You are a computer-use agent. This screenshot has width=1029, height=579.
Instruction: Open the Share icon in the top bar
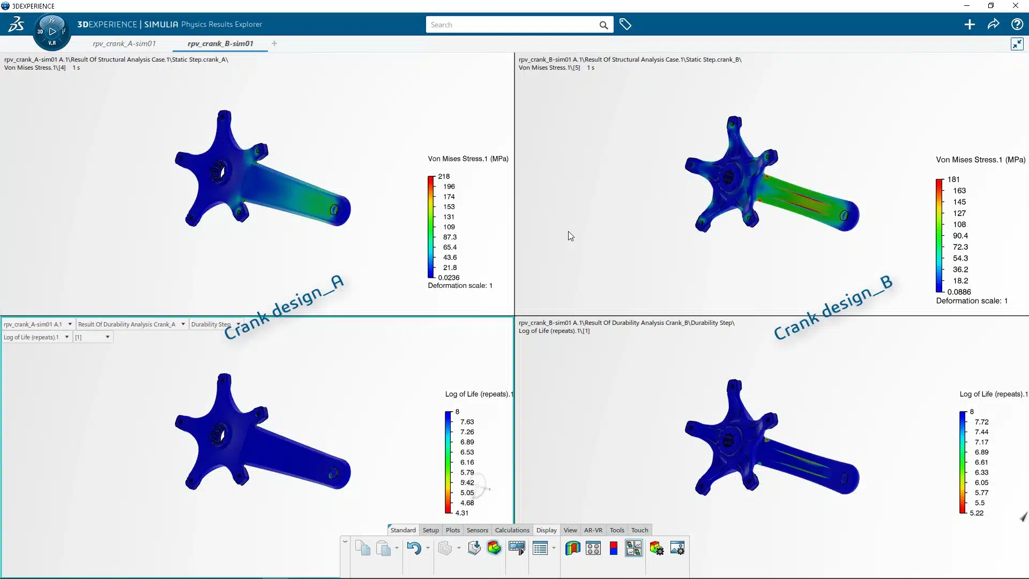(x=994, y=24)
